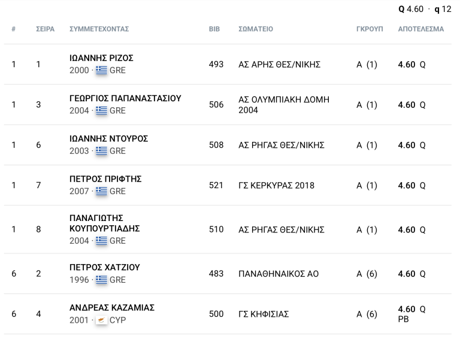Open athlete ΙΩΑΝΝΗΣ ΡΙΖΟΣ profile
The width and height of the screenshot is (460, 339).
click(101, 58)
